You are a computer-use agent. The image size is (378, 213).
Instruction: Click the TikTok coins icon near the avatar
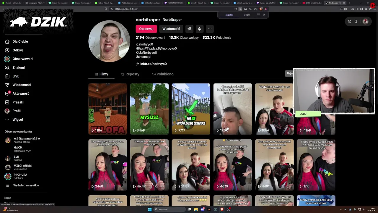tap(350, 21)
